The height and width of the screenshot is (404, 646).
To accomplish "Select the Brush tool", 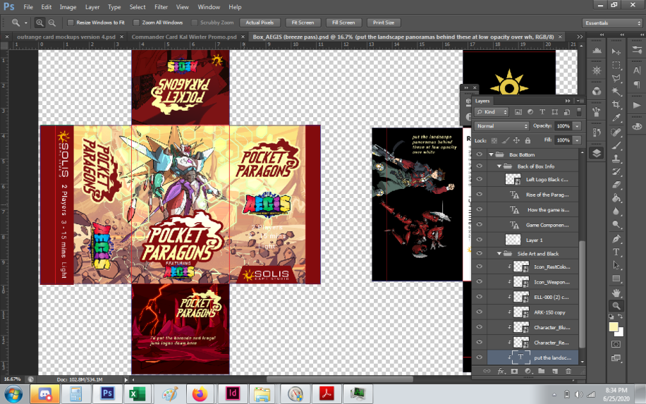I will click(616, 145).
